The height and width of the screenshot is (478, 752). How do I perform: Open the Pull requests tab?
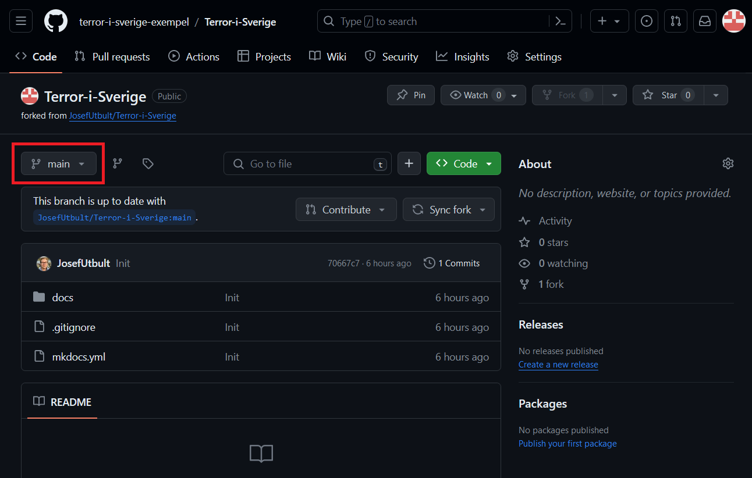click(112, 57)
